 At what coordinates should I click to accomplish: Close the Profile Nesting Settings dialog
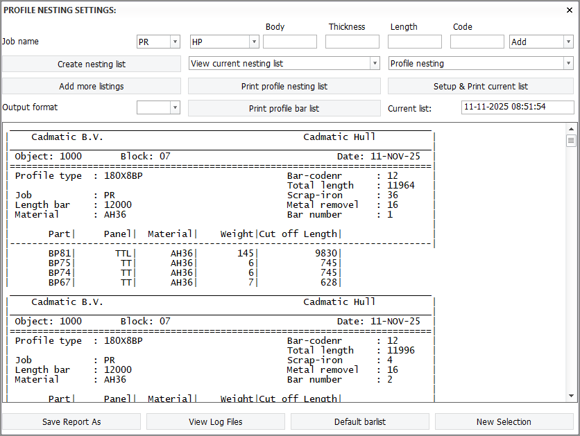tap(570, 10)
